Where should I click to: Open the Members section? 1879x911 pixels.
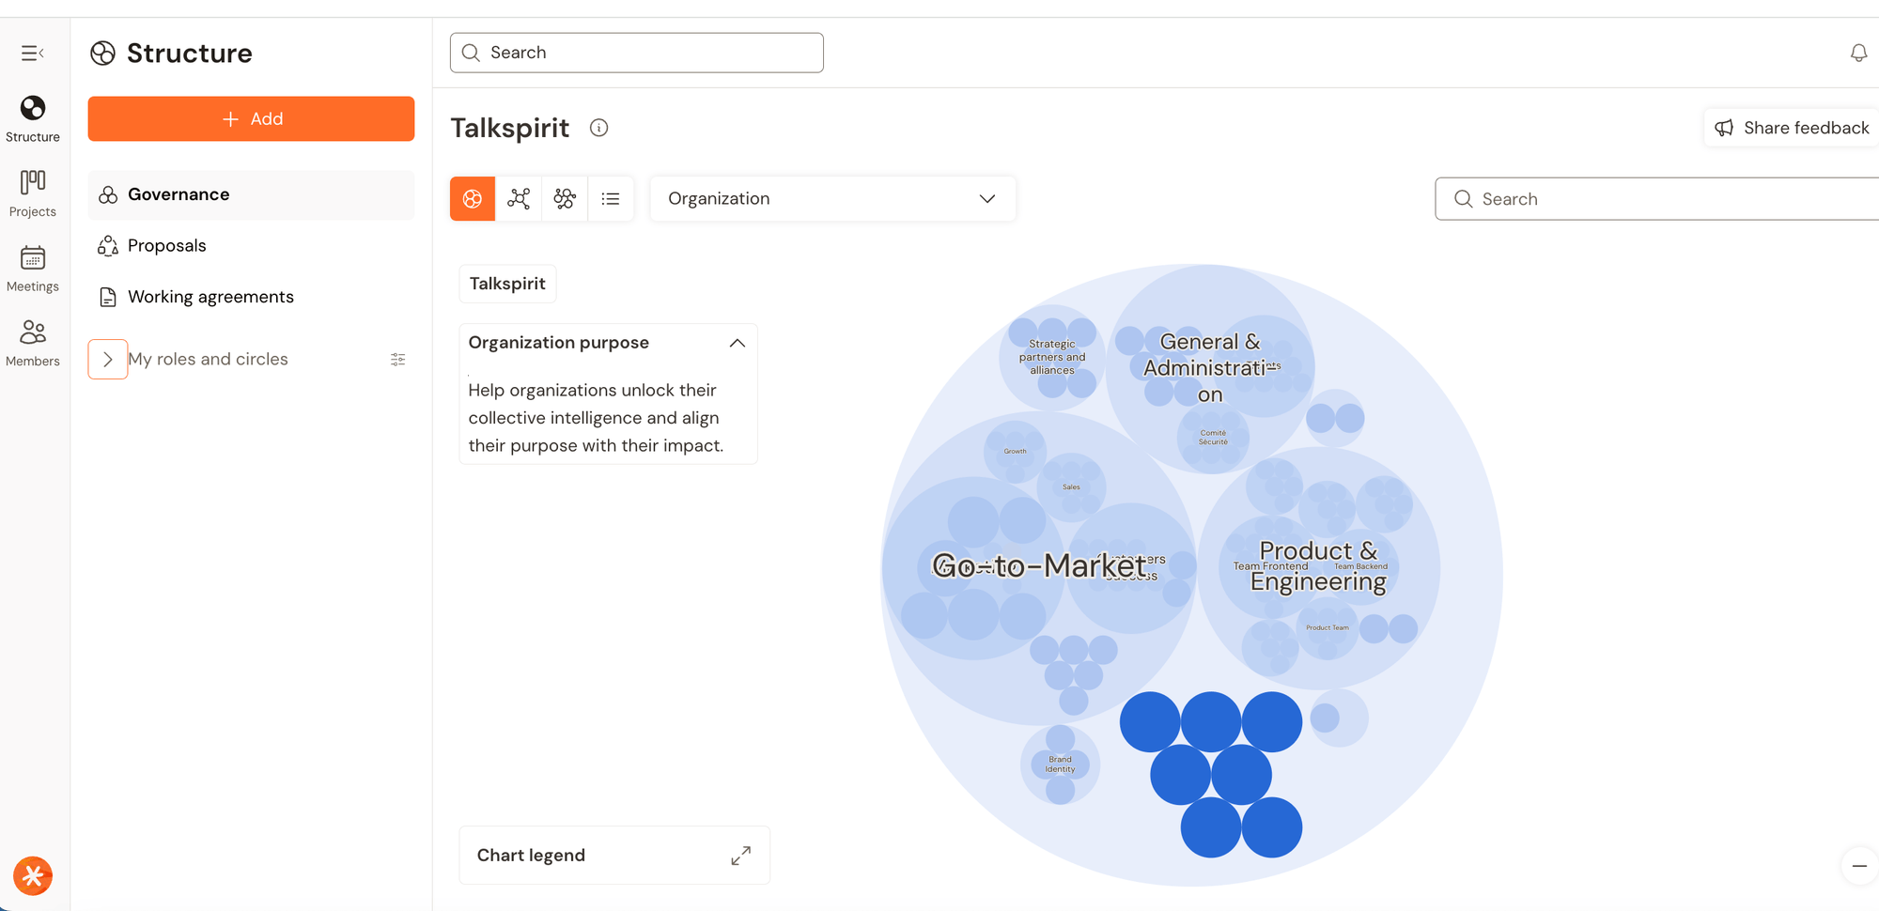pyautogui.click(x=33, y=342)
